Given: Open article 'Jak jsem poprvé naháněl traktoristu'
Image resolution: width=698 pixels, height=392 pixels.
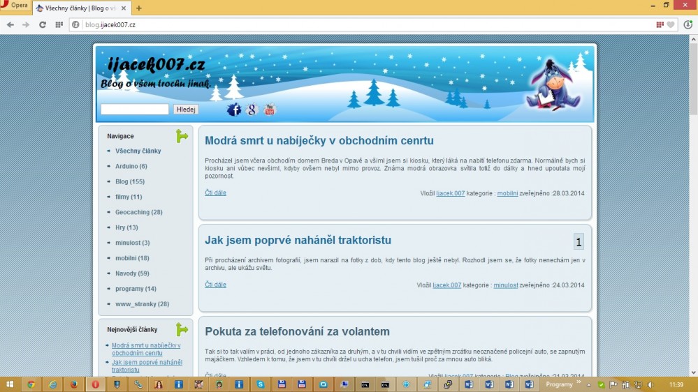Looking at the screenshot, I should pyautogui.click(x=298, y=241).
